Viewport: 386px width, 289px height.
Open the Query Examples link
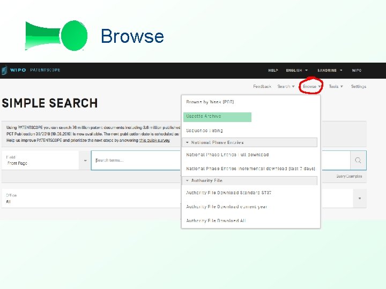click(x=349, y=176)
